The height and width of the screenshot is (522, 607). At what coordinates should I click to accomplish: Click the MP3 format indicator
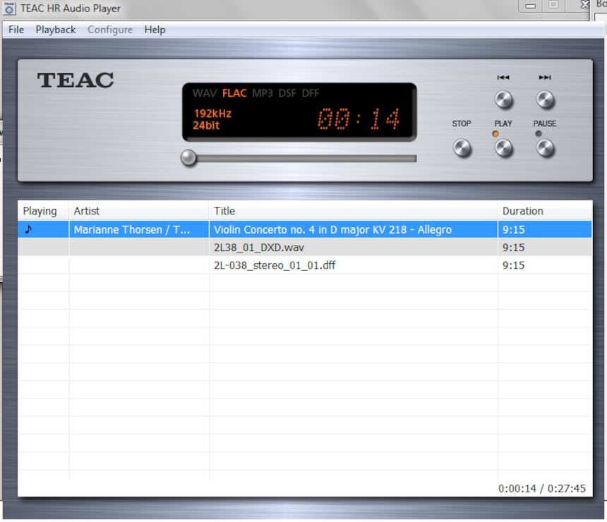pyautogui.click(x=262, y=93)
